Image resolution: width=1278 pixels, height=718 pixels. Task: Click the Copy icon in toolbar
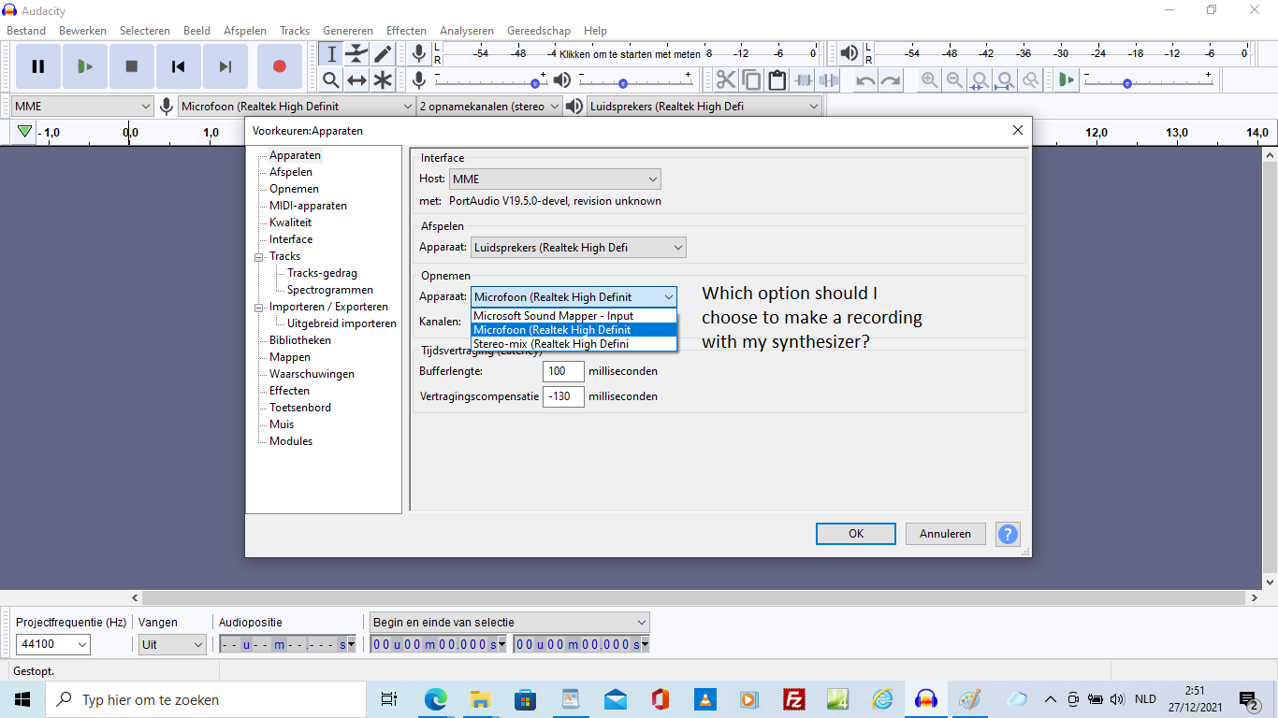(751, 79)
